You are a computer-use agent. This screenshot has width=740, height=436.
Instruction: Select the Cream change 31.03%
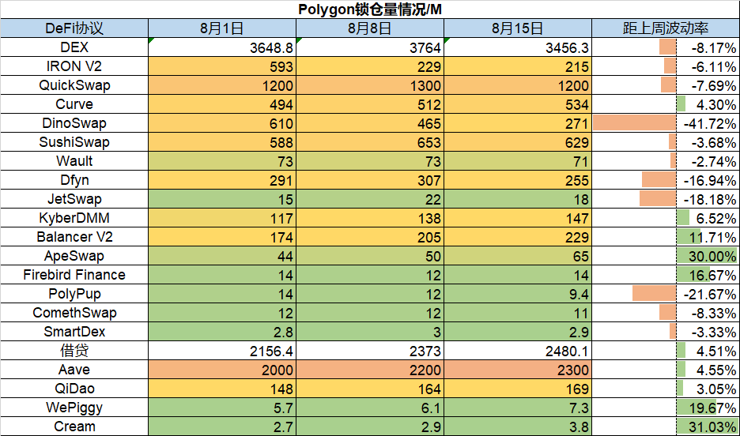coord(712,427)
